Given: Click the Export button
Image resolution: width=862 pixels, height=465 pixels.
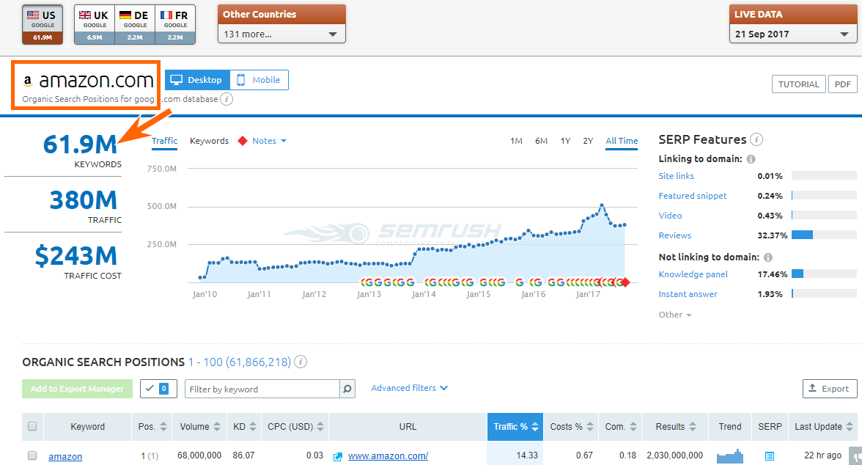Looking at the screenshot, I should (x=830, y=389).
